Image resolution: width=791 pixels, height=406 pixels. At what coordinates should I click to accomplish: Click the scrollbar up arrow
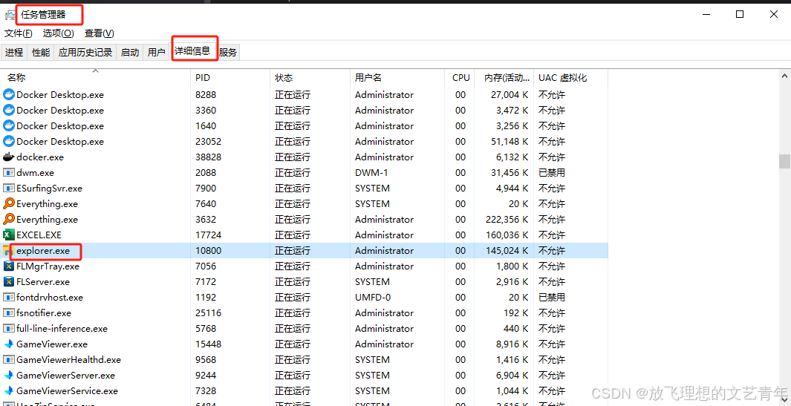tap(784, 76)
